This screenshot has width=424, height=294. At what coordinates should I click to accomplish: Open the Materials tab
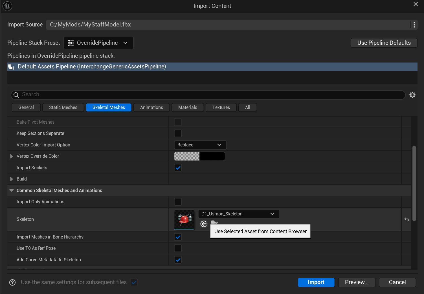tap(188, 108)
